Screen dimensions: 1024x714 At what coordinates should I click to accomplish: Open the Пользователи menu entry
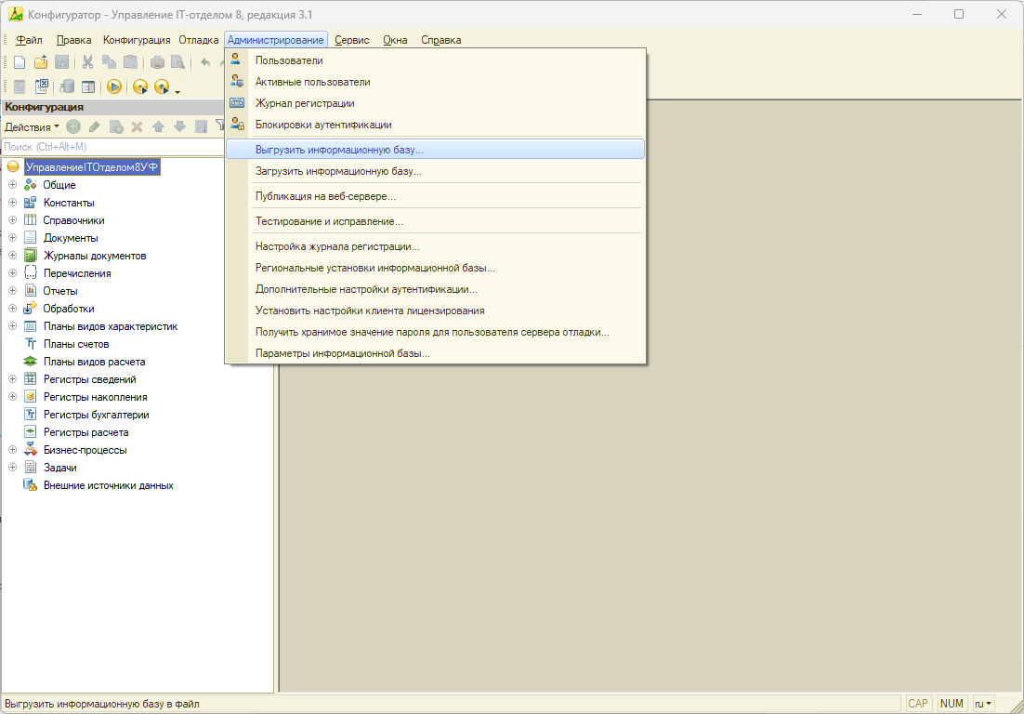289,60
